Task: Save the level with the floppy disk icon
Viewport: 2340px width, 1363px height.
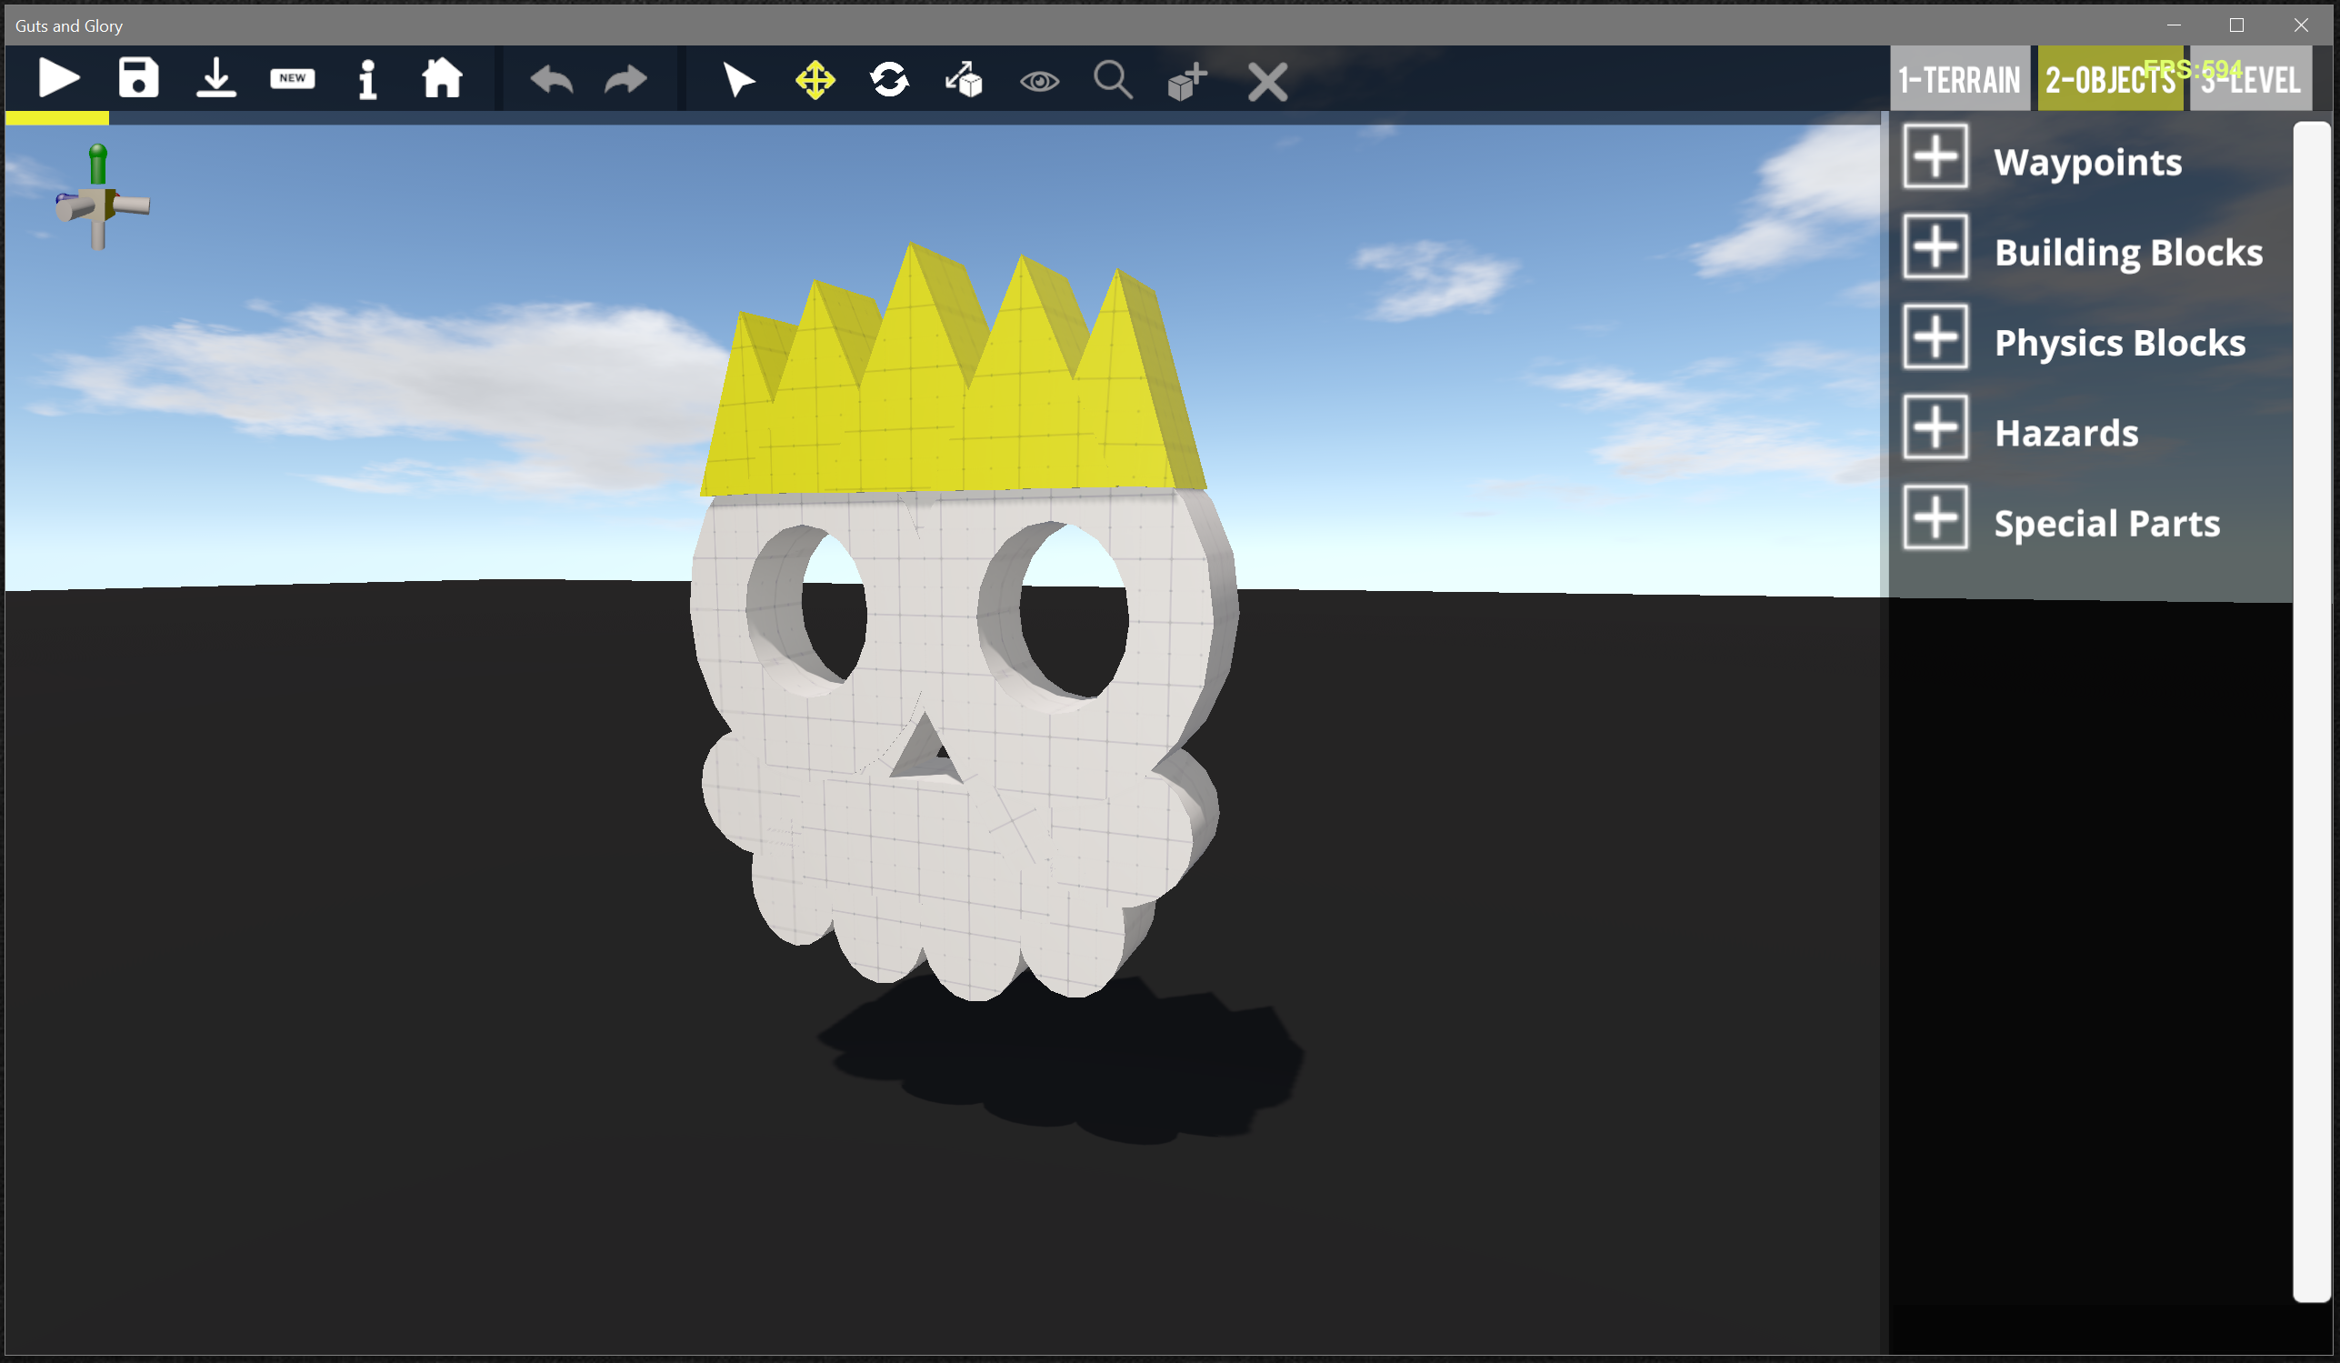Action: 138,78
